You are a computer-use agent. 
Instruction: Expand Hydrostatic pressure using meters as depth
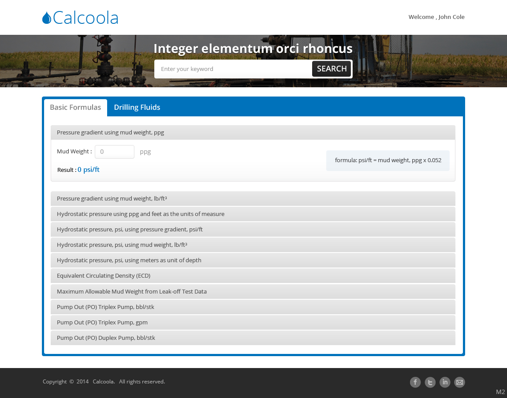coord(253,260)
